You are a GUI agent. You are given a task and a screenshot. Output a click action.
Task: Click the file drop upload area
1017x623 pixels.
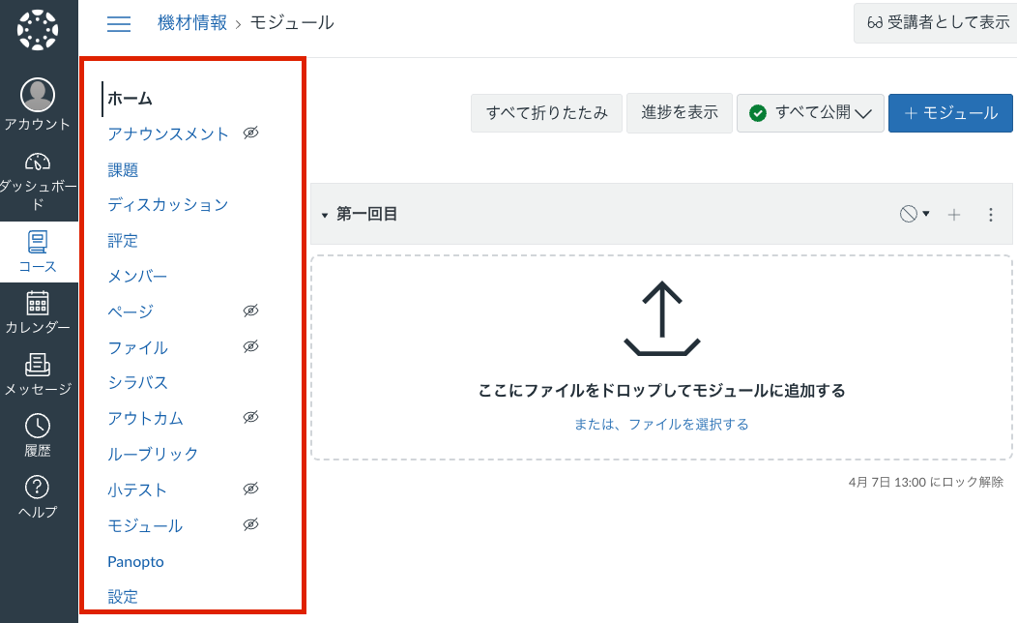(660, 358)
